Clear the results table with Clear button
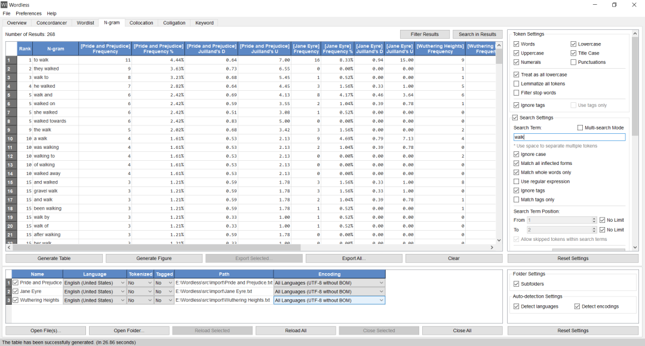Screen dimensions: 645x346 pos(454,258)
